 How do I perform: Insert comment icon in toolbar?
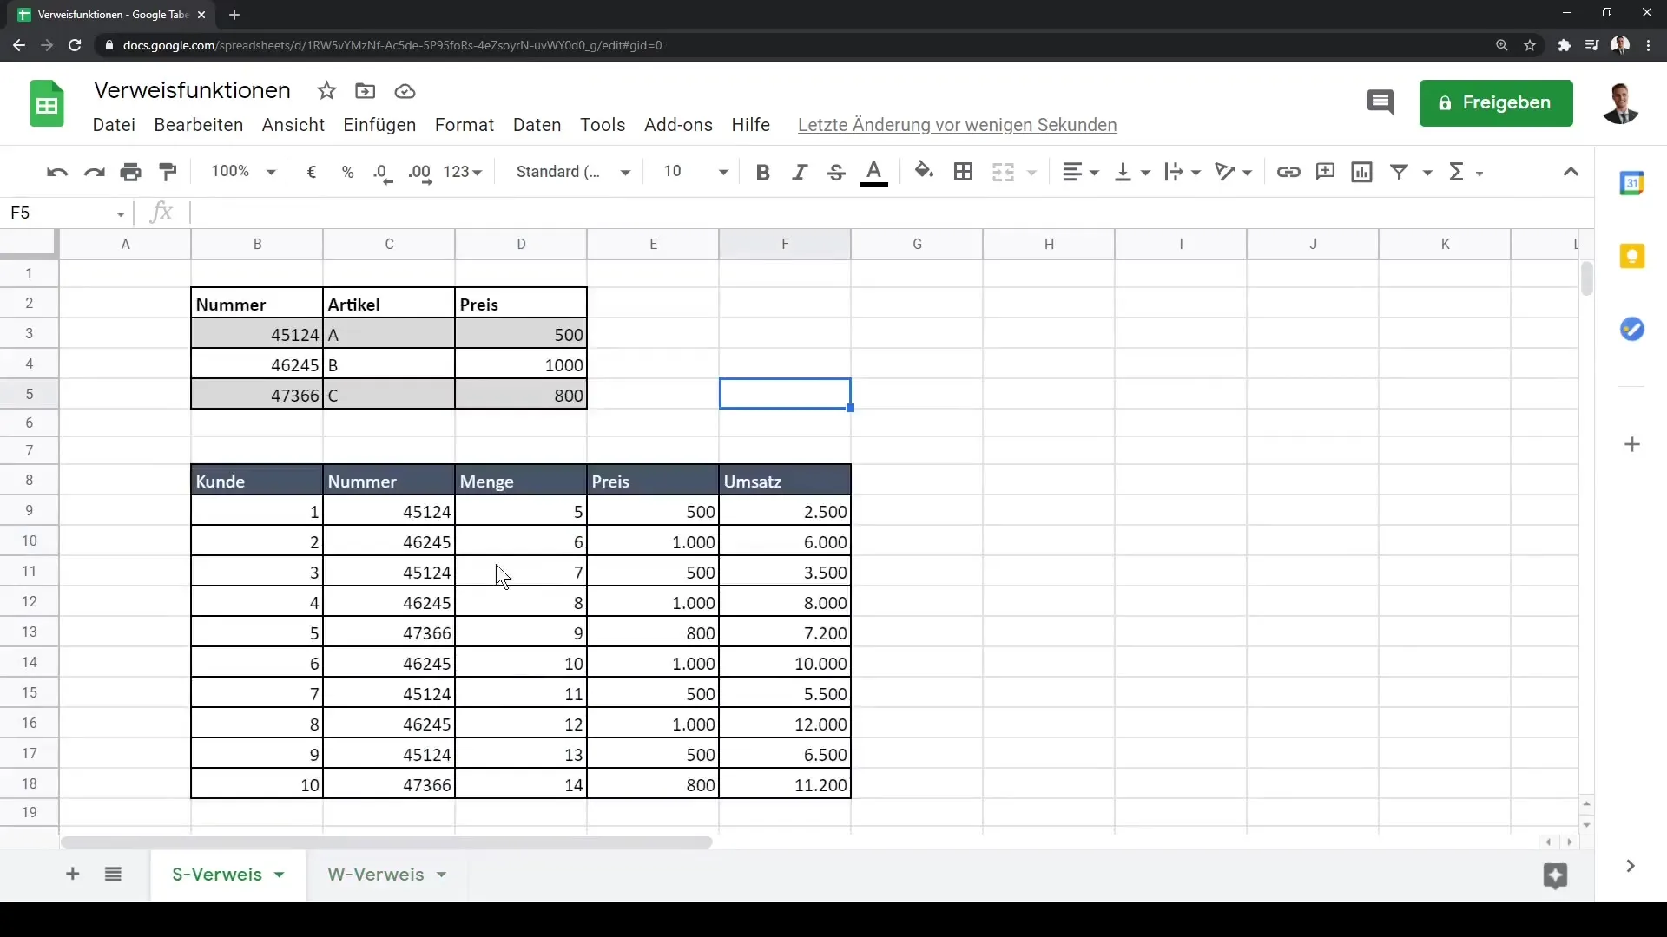(x=1325, y=172)
